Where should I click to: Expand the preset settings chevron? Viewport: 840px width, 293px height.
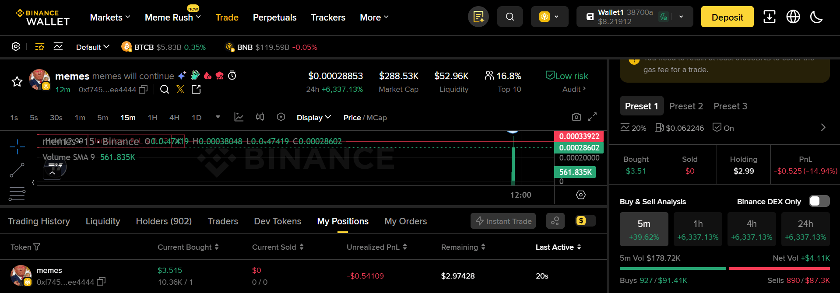[x=823, y=127]
